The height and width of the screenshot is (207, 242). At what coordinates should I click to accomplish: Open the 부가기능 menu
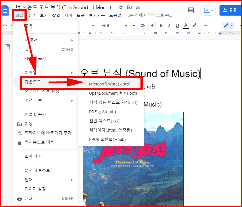(97, 15)
